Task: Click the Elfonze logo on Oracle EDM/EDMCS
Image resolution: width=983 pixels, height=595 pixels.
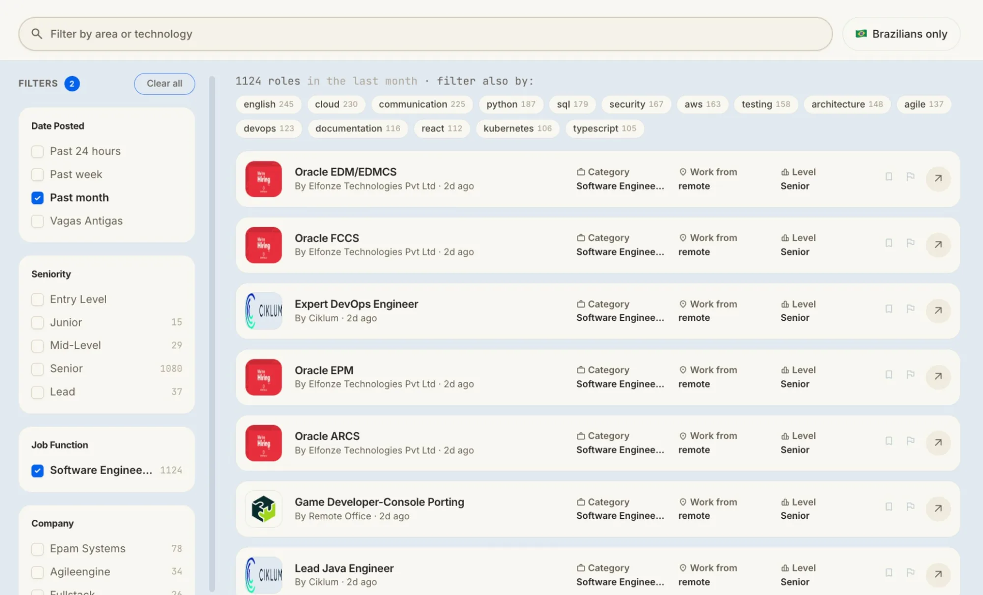Action: tap(263, 179)
